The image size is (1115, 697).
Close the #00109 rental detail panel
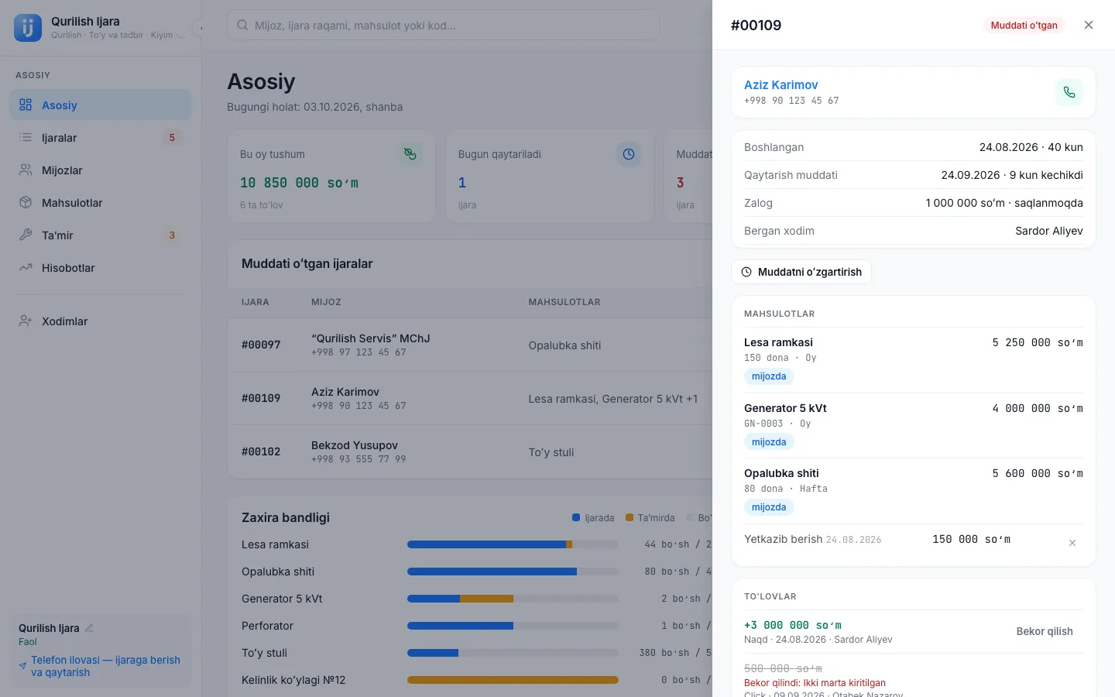click(x=1089, y=25)
